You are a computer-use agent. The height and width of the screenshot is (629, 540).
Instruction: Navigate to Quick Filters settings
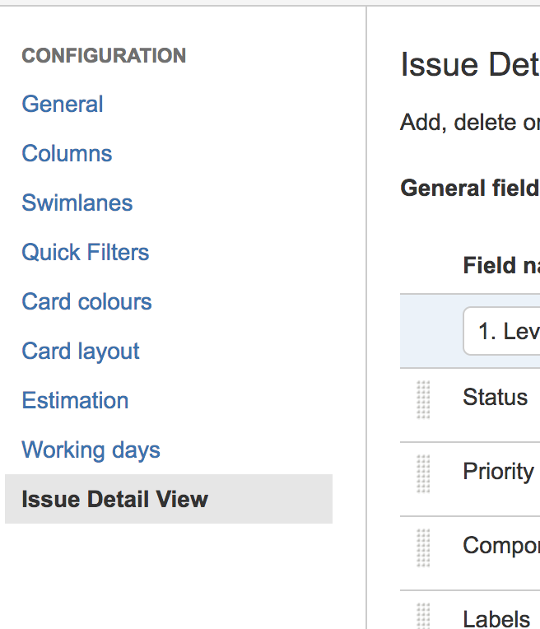pyautogui.click(x=86, y=252)
